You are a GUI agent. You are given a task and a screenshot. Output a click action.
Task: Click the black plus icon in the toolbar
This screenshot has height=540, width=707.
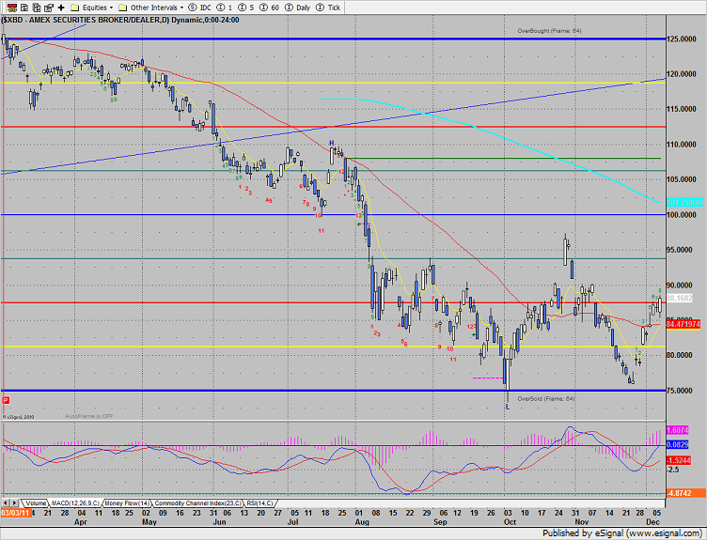click(63, 7)
